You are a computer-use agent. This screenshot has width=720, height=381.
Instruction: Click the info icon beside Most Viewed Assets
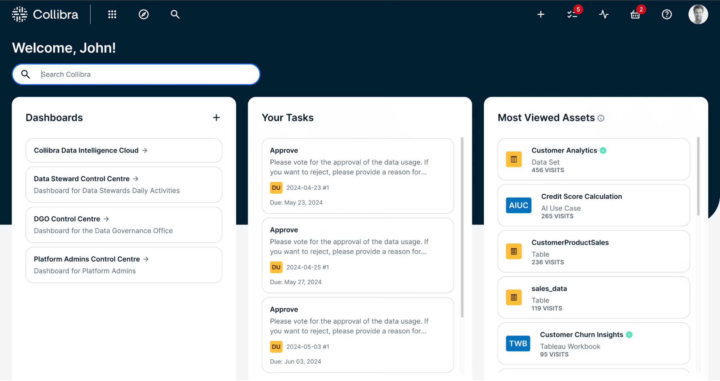[601, 118]
